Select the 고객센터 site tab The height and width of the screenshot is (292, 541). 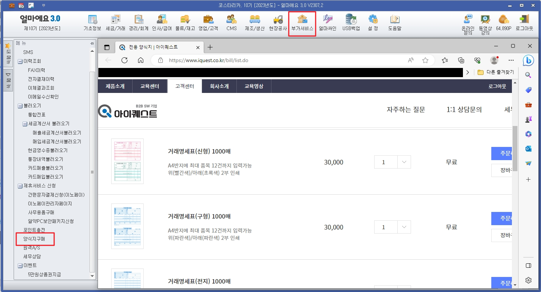185,86
